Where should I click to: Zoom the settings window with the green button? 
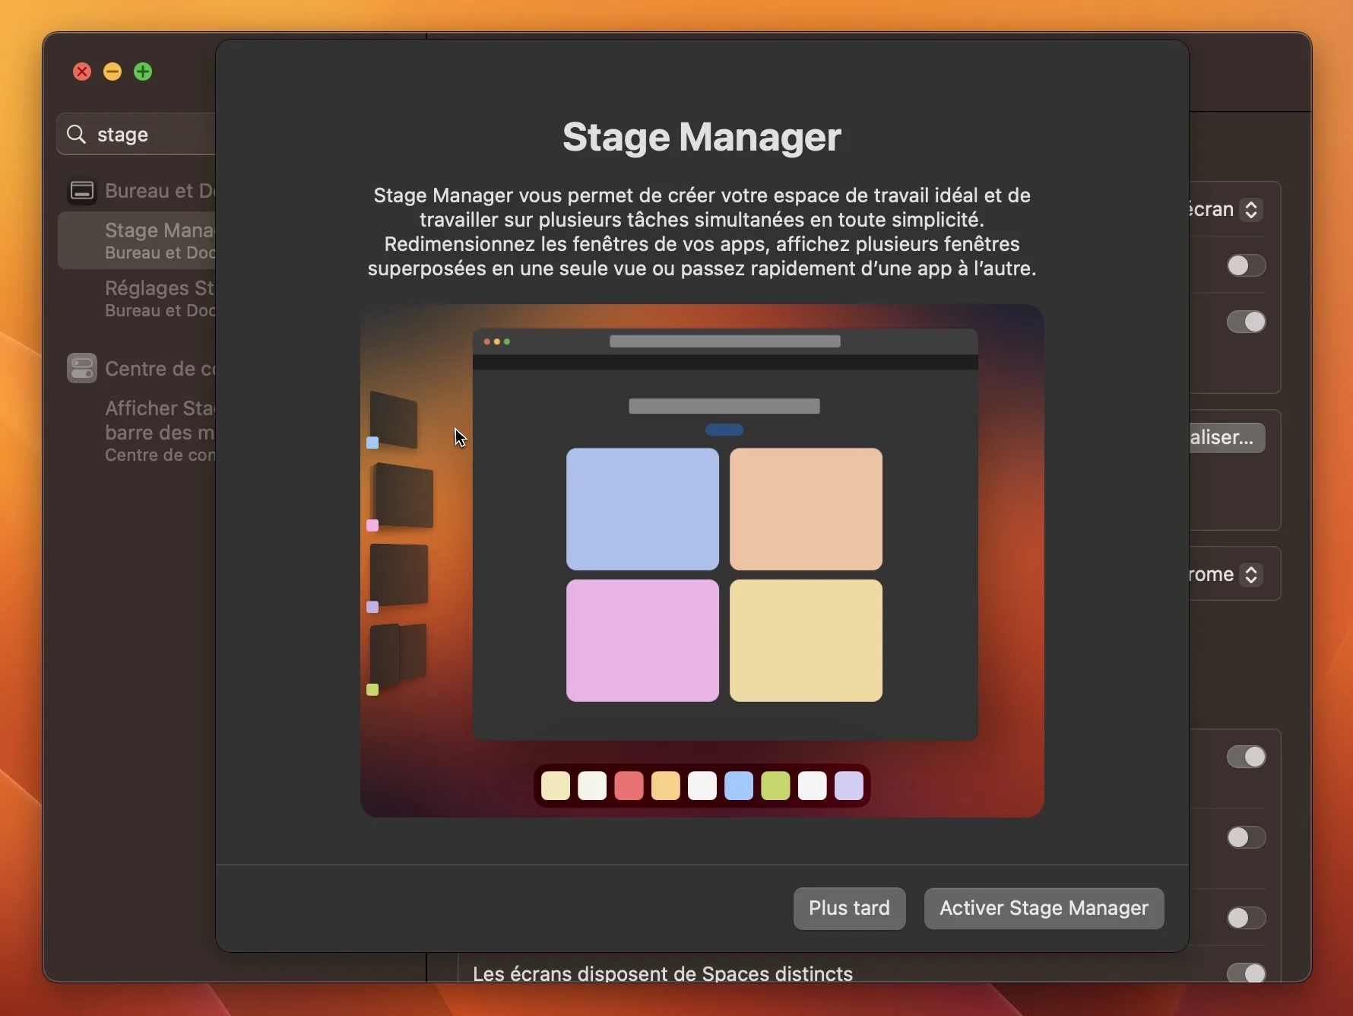tap(143, 71)
